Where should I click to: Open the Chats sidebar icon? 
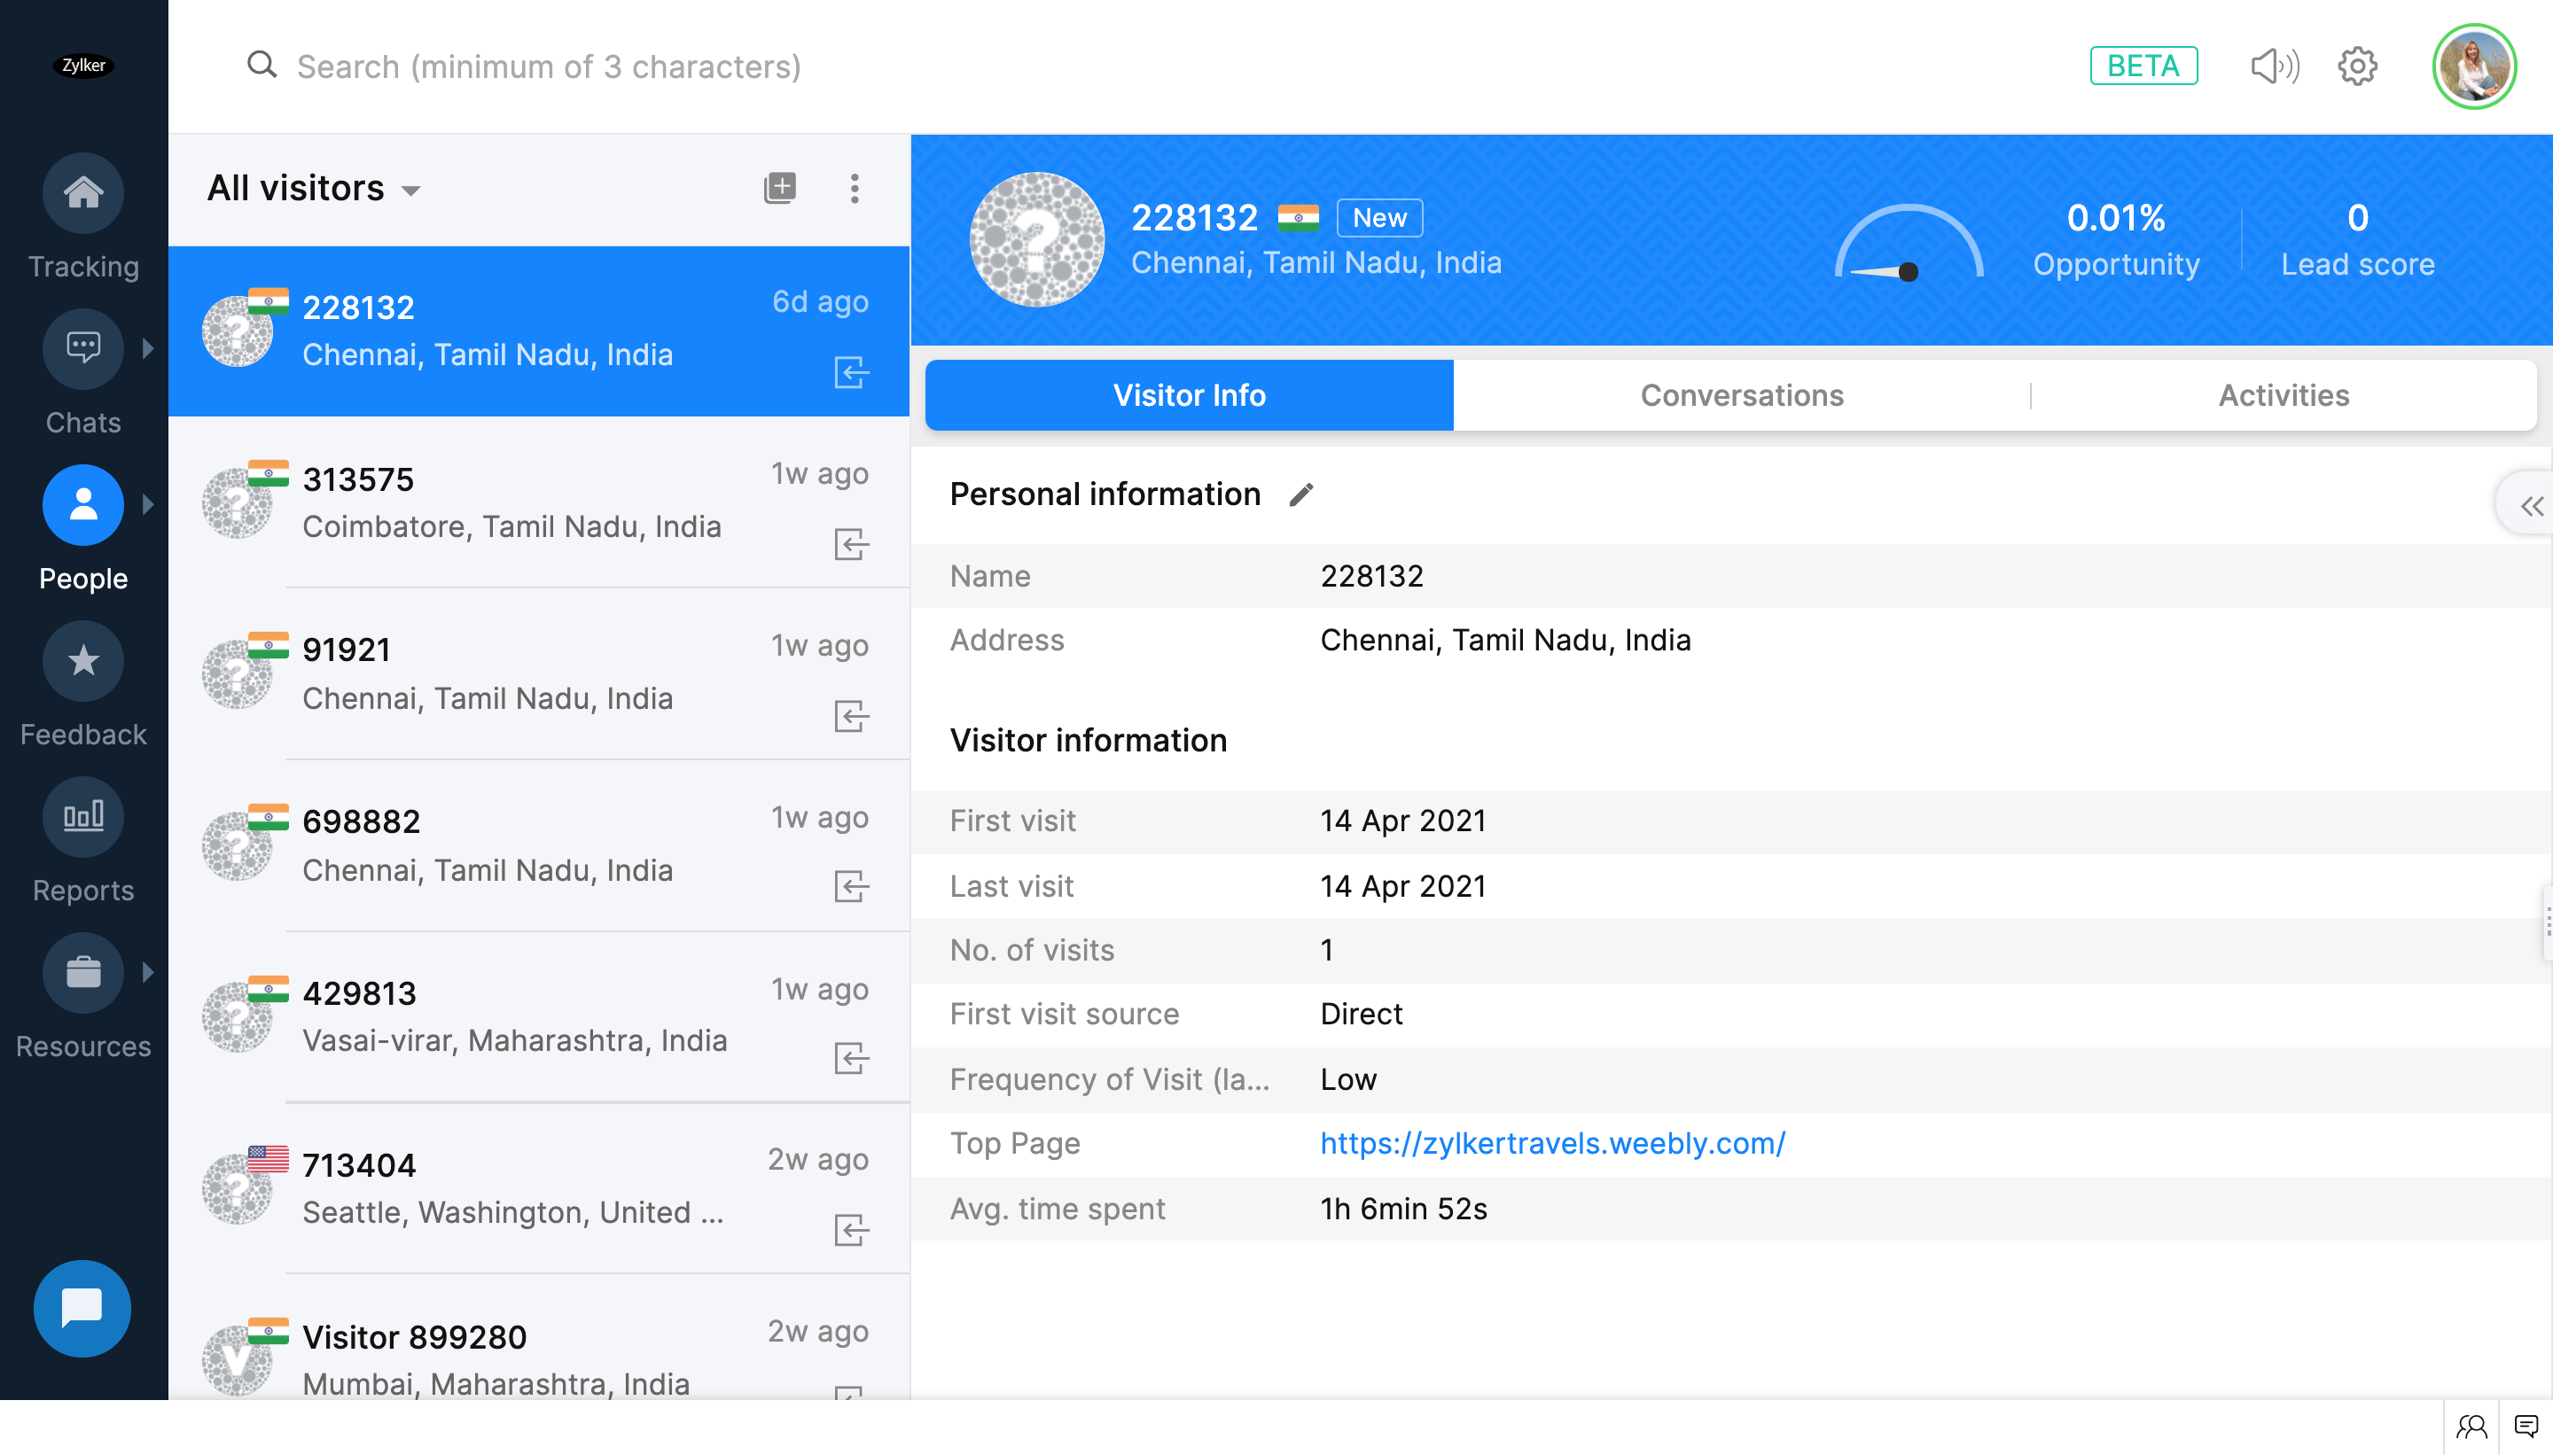83,347
